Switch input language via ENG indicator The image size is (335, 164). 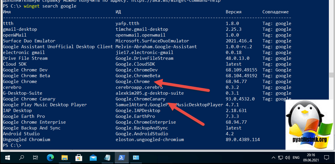click(296, 158)
